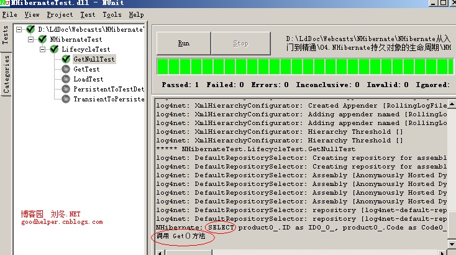Image resolution: width=456 pixels, height=255 pixels.
Task: Select the D:\LdDoc\Webcasts root assembly node
Action: click(x=91, y=29)
